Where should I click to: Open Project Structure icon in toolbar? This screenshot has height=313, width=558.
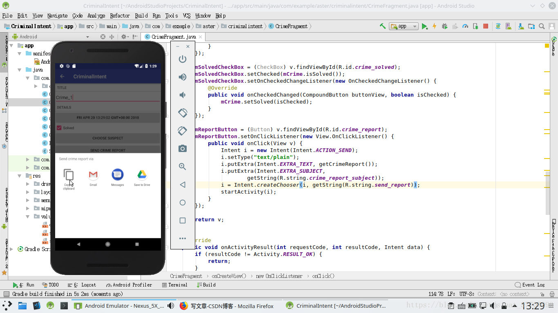click(531, 26)
